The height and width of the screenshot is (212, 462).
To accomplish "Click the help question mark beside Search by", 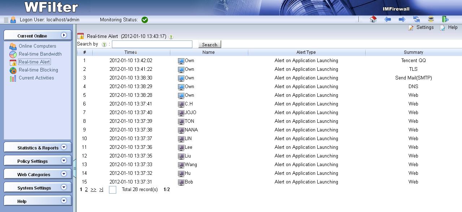I will [x=104, y=44].
